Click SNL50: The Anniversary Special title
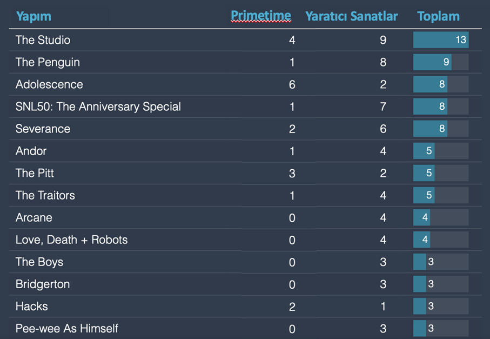This screenshot has height=339, width=490. [x=98, y=107]
